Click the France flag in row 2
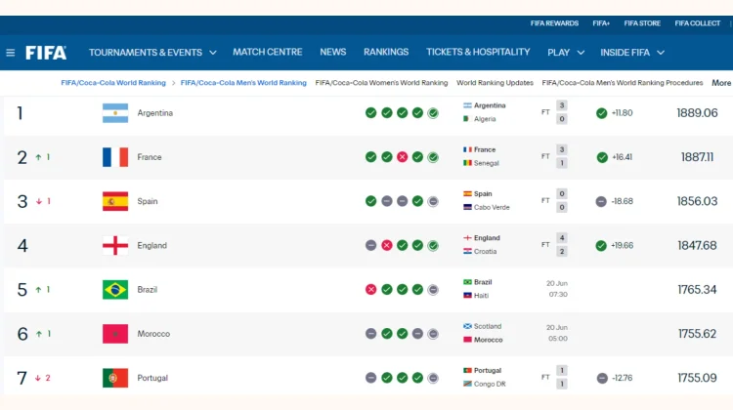Viewport: 733px width, 410px height. 115,157
